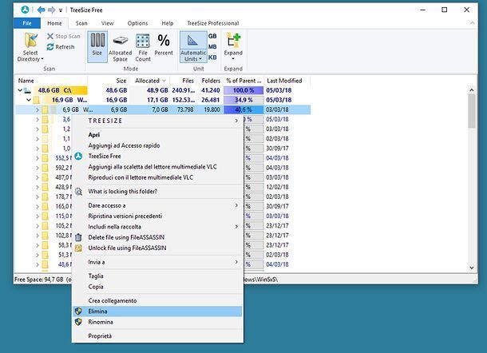Expand the 6,9 GB folder node
487x353 pixels.
(x=37, y=109)
